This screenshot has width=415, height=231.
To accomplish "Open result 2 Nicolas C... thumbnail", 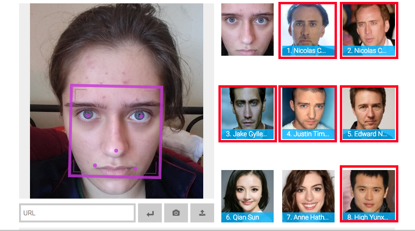I will 369,30.
